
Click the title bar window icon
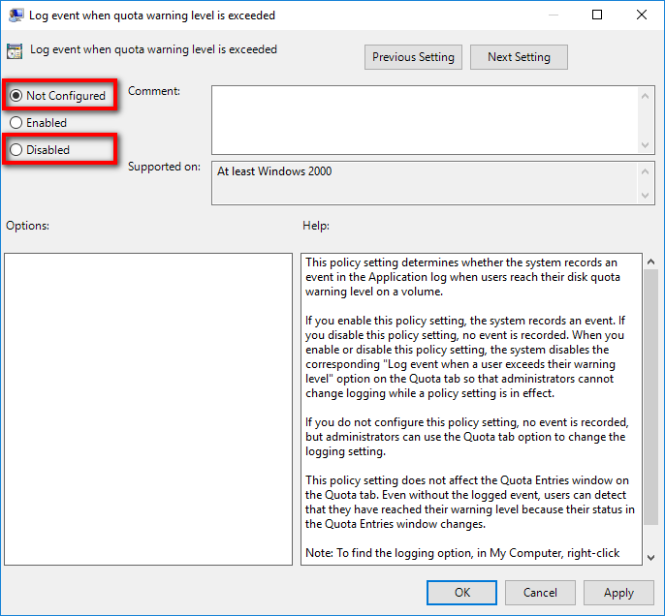(x=16, y=15)
